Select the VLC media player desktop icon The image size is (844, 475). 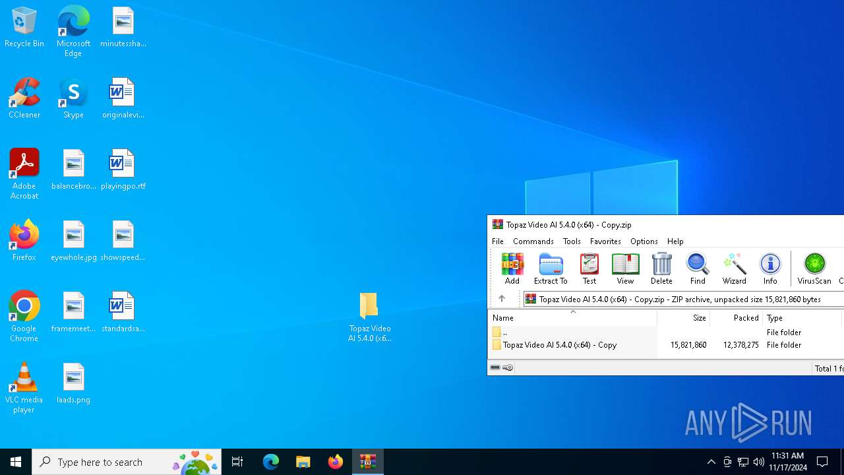pyautogui.click(x=24, y=387)
